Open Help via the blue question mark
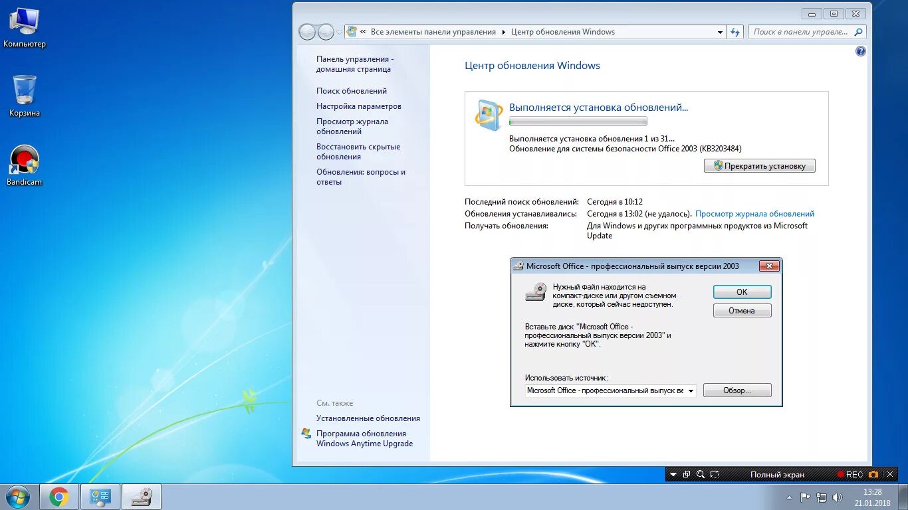Image resolution: width=908 pixels, height=510 pixels. [x=861, y=51]
